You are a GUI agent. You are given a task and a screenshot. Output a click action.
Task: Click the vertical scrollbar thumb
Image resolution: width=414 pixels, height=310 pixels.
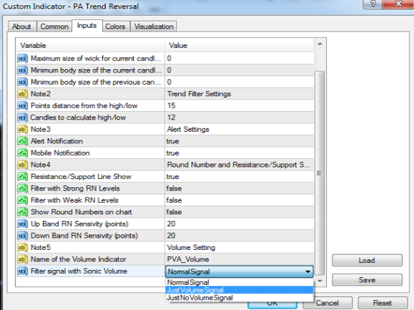320,173
